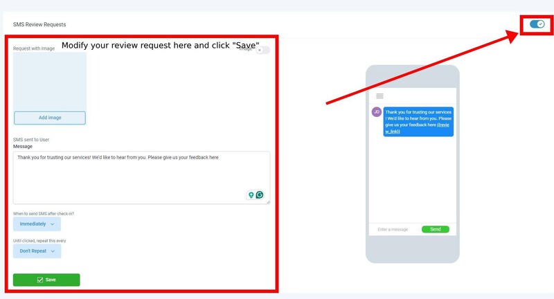Click 'Until clicked, repeat this every' label
Viewport: 554px width, 299px height.
[x=39, y=241]
